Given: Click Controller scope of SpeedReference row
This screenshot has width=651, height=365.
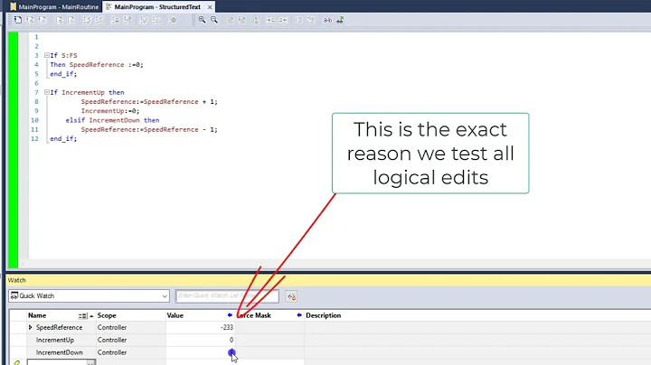Looking at the screenshot, I should pos(112,327).
